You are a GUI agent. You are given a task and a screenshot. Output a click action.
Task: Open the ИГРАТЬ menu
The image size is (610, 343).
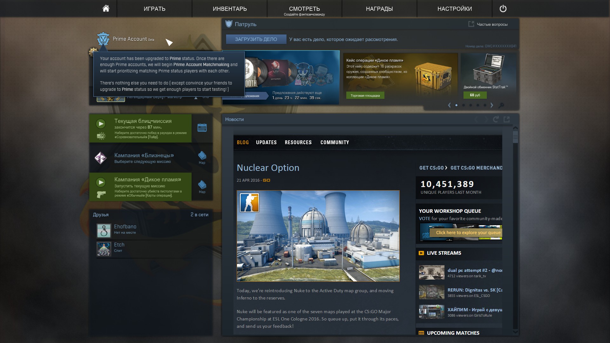point(154,9)
